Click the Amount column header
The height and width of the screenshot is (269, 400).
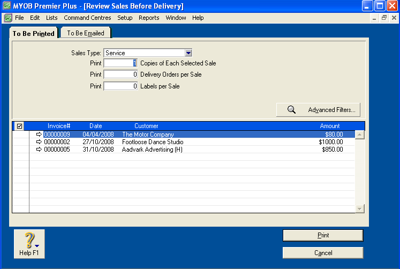coord(330,126)
